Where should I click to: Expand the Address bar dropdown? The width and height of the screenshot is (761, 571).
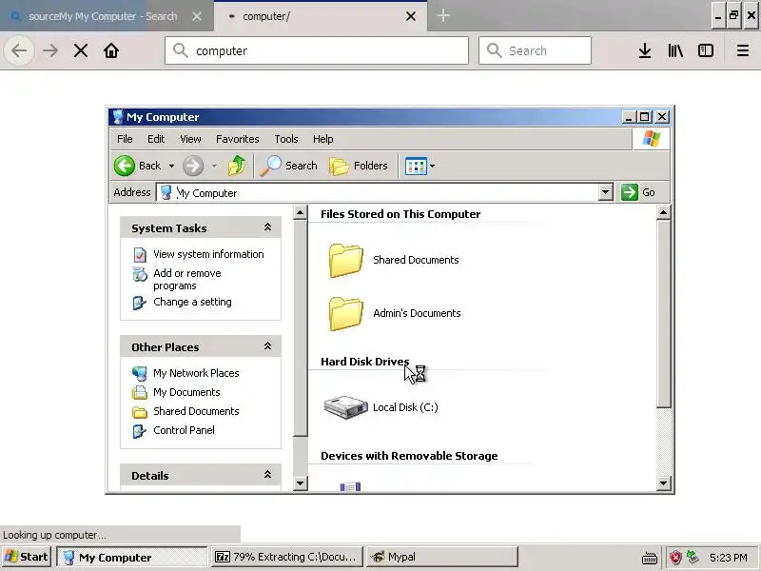[x=605, y=192]
